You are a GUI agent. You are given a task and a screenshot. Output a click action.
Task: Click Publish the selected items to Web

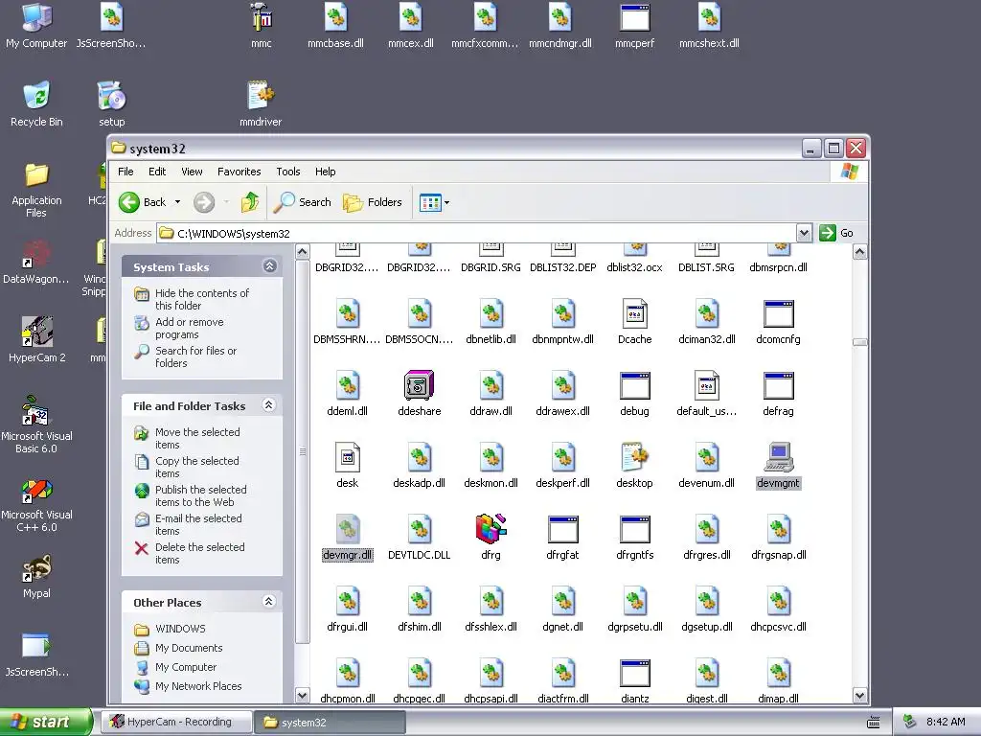tap(200, 495)
